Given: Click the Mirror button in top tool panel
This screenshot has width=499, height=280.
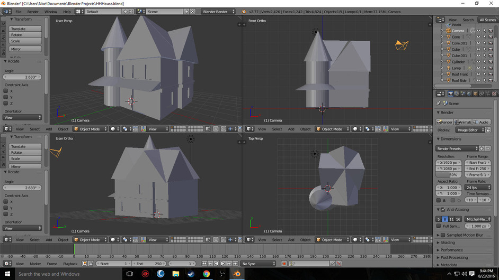Looking at the screenshot, I should tap(26, 49).
